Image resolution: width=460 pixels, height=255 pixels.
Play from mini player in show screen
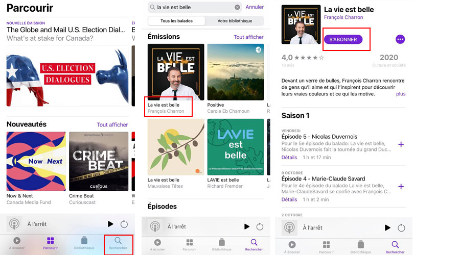click(387, 228)
